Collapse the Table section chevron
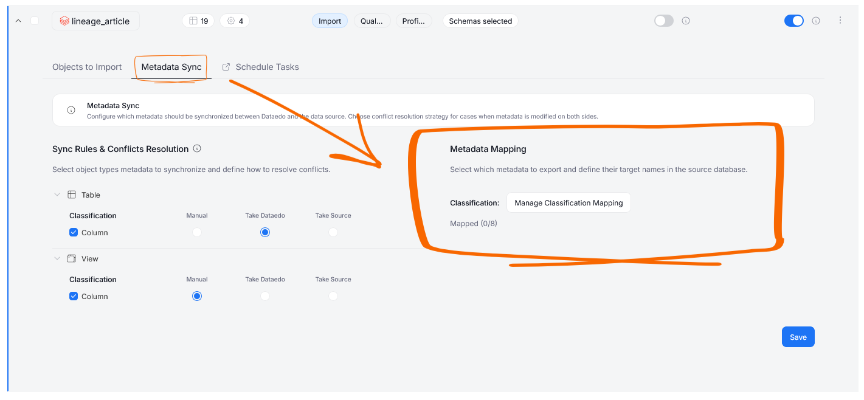Viewport: 864px width, 400px height. click(57, 195)
